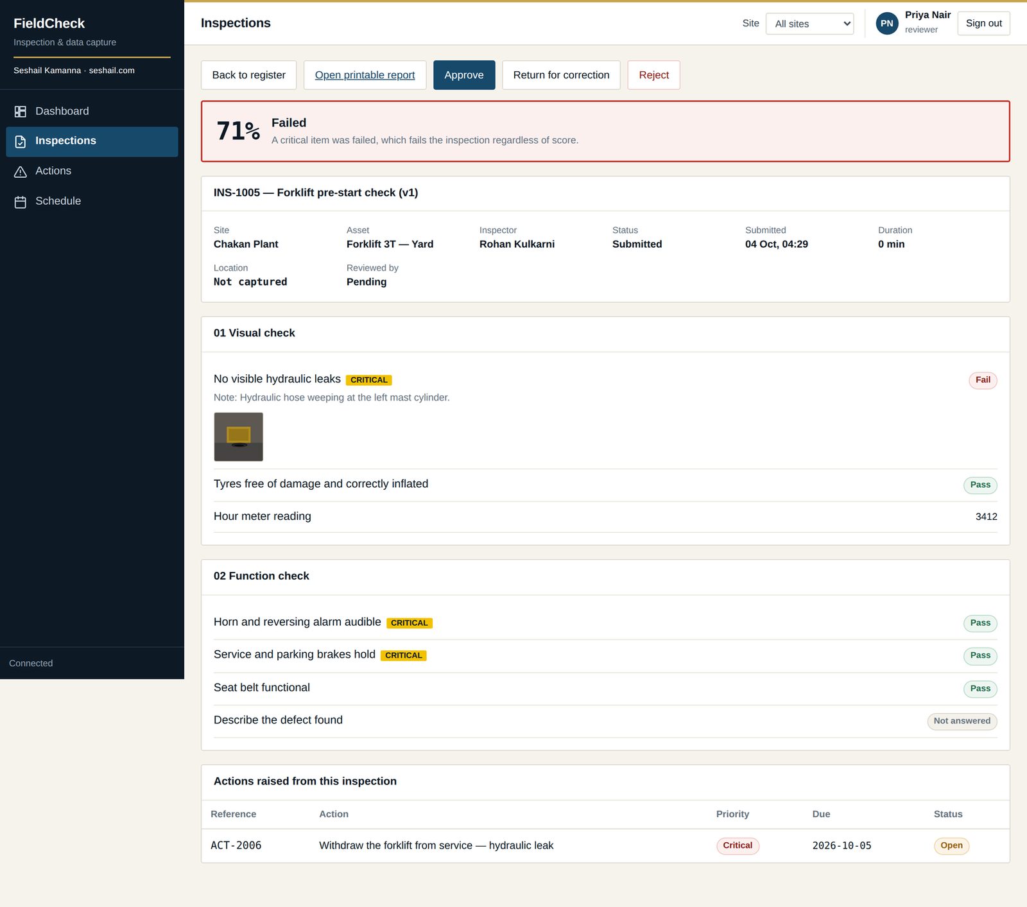This screenshot has height=907, width=1027.
Task: Click the Fail badge on hydraulic leaks
Action: (x=982, y=380)
